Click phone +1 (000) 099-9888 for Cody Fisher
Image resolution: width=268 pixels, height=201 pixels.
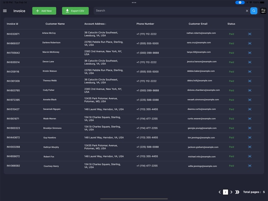tap(148, 90)
